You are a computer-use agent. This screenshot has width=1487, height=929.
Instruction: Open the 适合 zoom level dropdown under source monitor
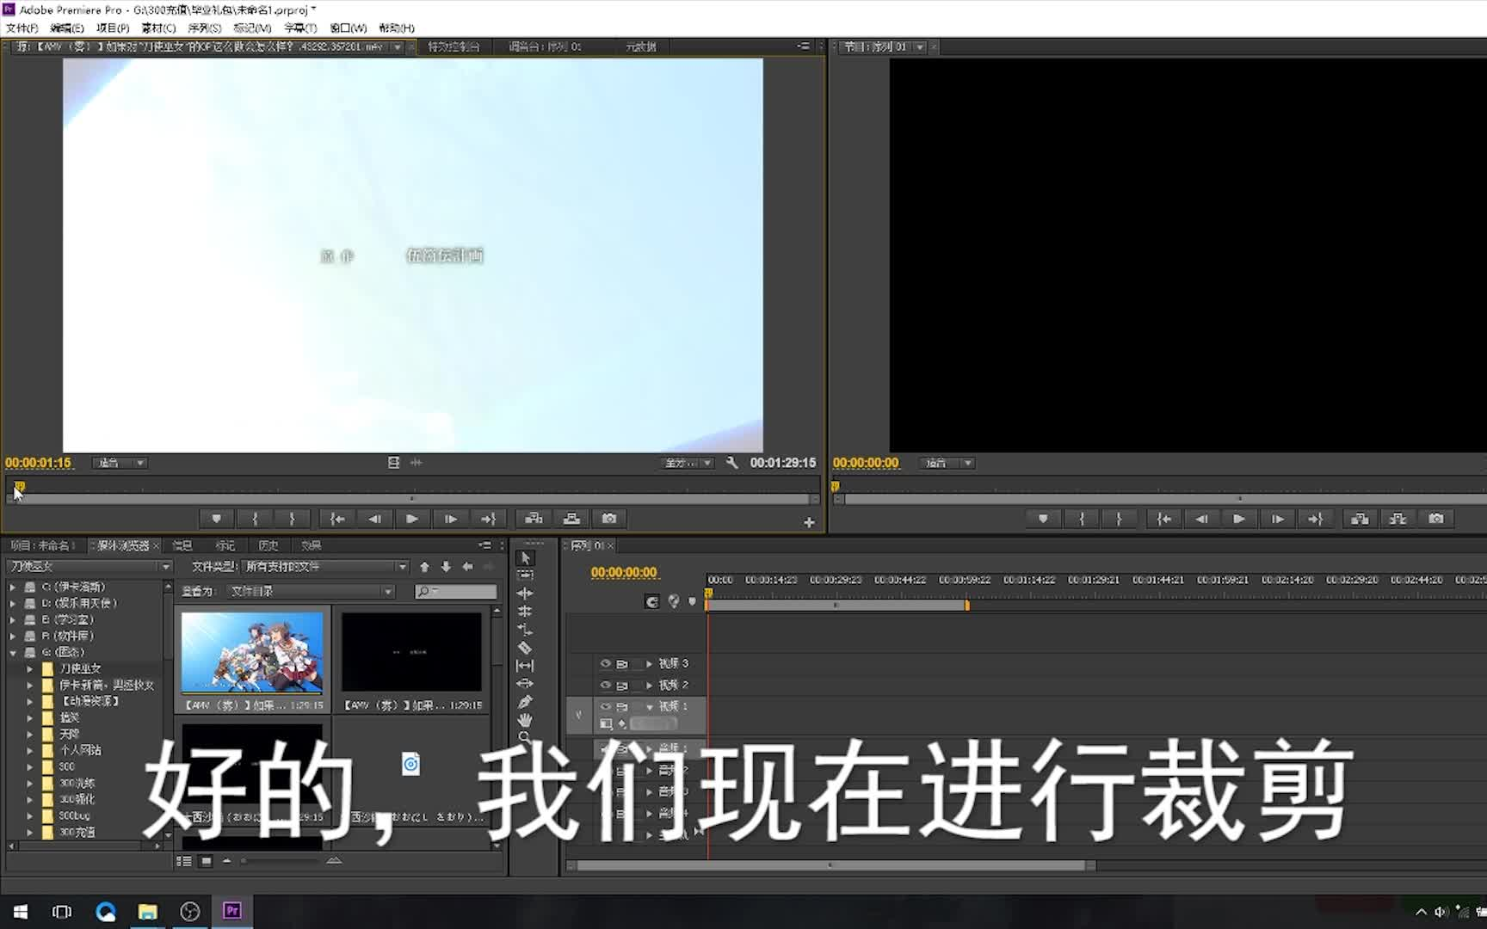[x=119, y=463]
